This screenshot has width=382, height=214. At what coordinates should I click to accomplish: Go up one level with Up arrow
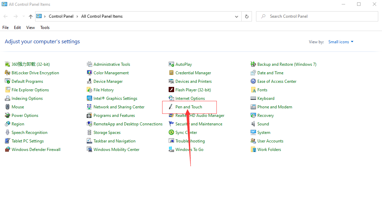[30, 16]
